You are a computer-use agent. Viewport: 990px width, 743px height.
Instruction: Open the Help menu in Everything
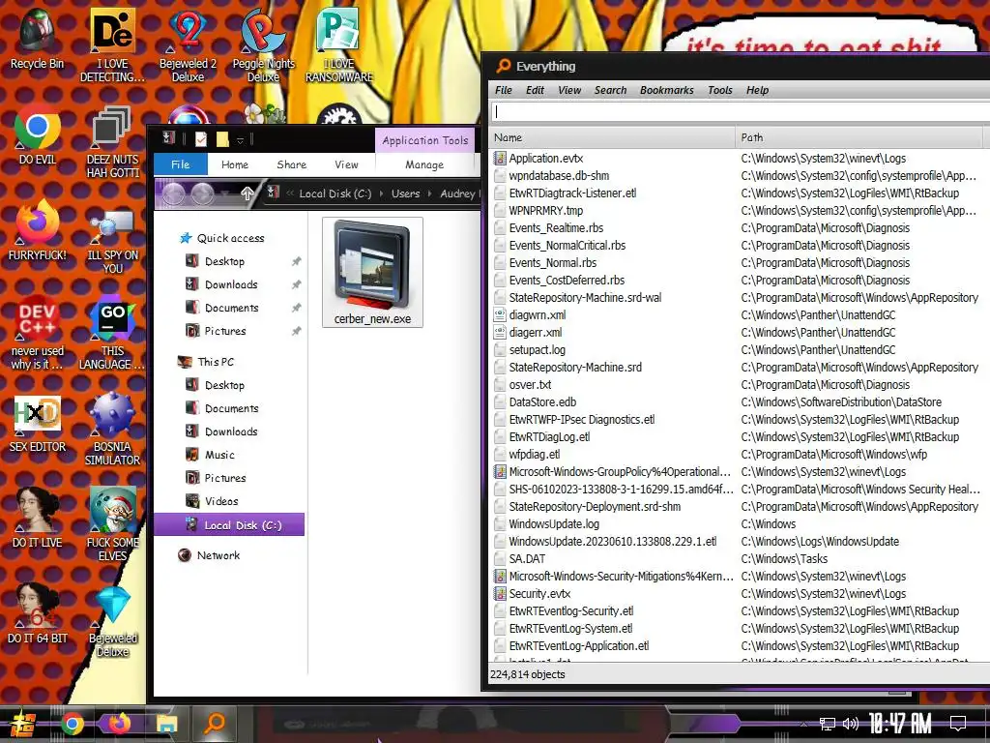[x=757, y=90]
